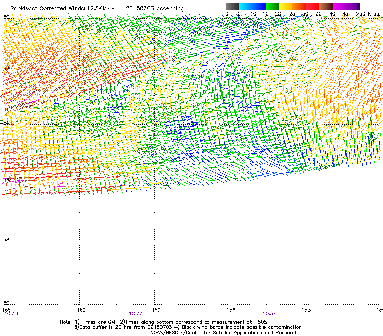Click the yellow 20-25 knots legend segment
The height and width of the screenshot is (336, 383).
286,6
